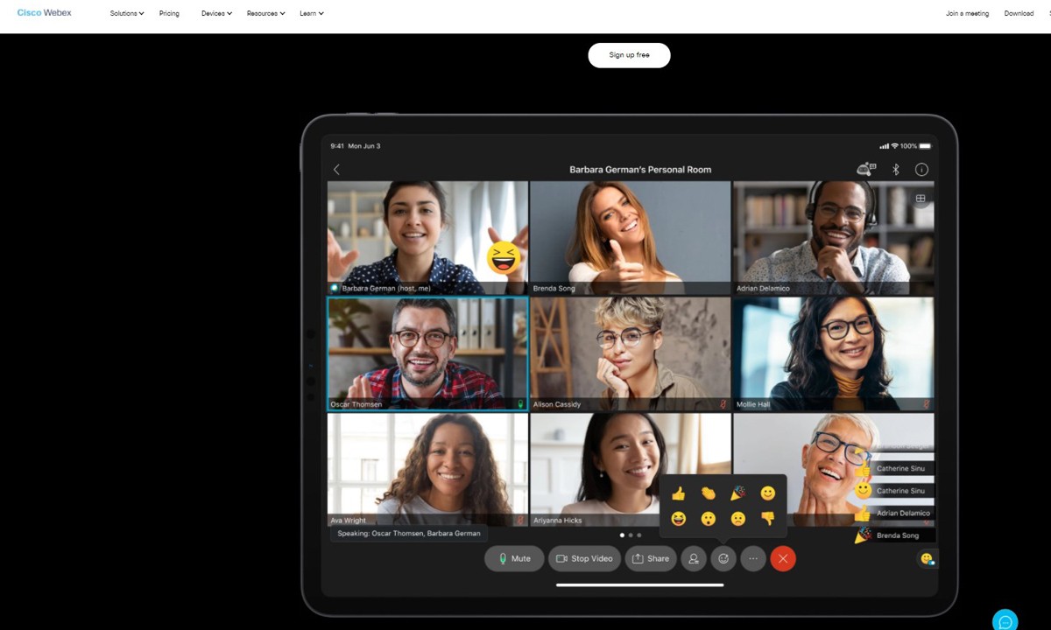1051x630 pixels.
Task: Click the back arrow in meeting header
Action: click(336, 170)
